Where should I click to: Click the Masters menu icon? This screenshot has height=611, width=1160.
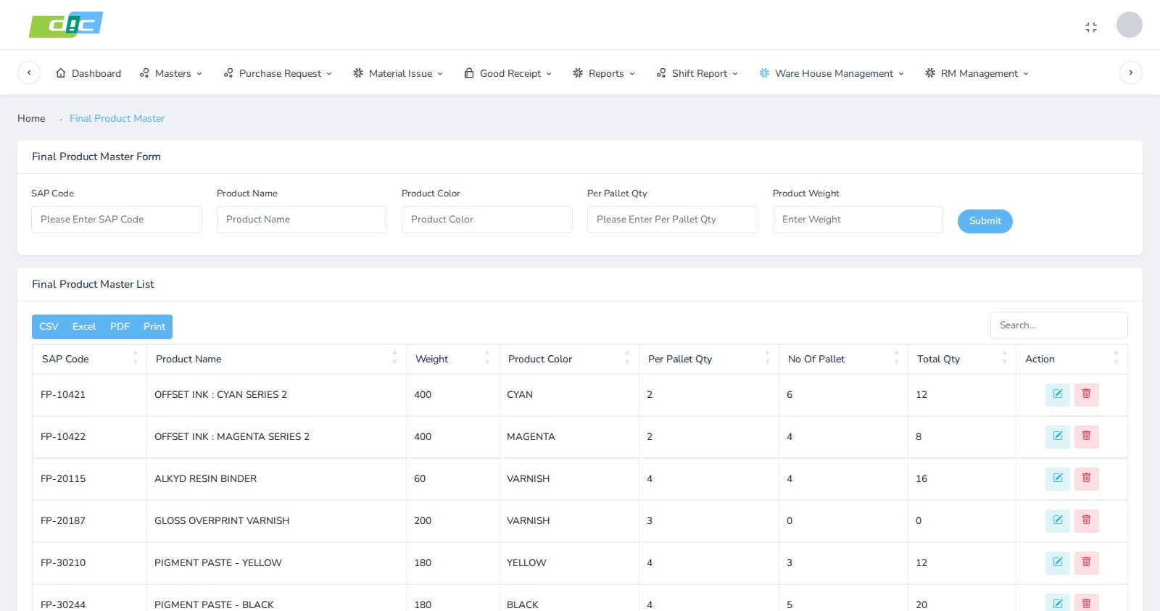coord(144,73)
